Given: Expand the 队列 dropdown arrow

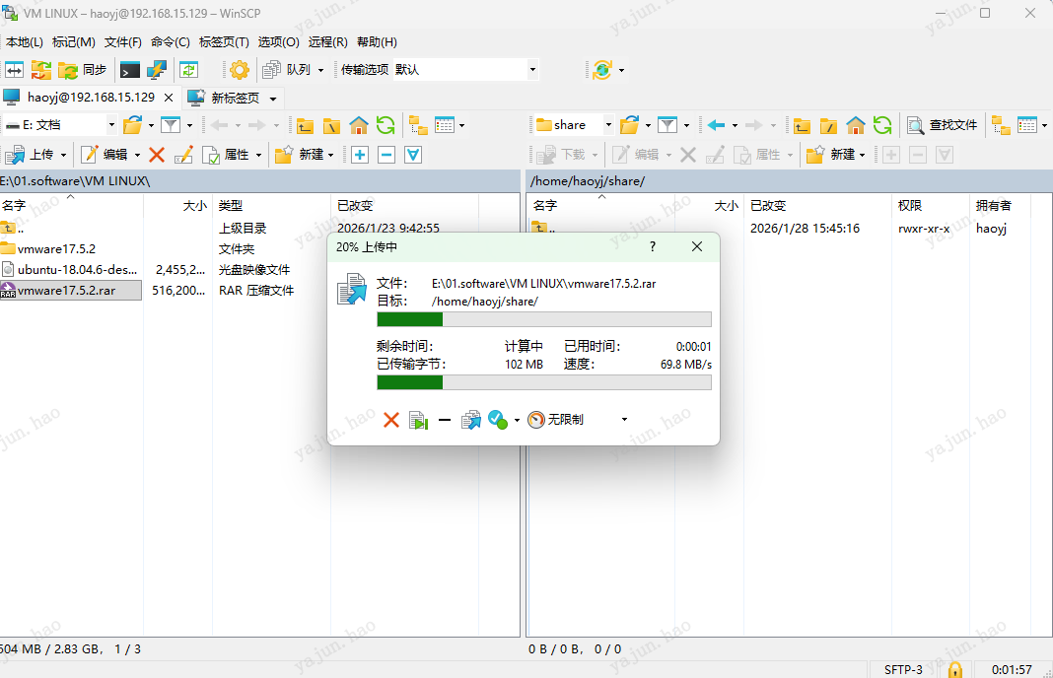Looking at the screenshot, I should coord(320,70).
